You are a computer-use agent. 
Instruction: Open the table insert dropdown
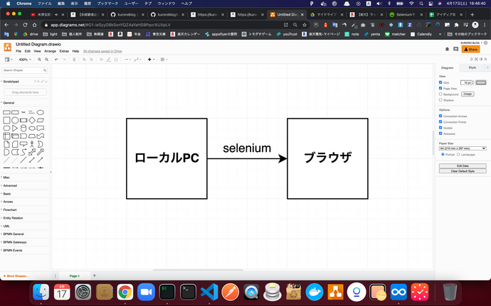tap(164, 60)
